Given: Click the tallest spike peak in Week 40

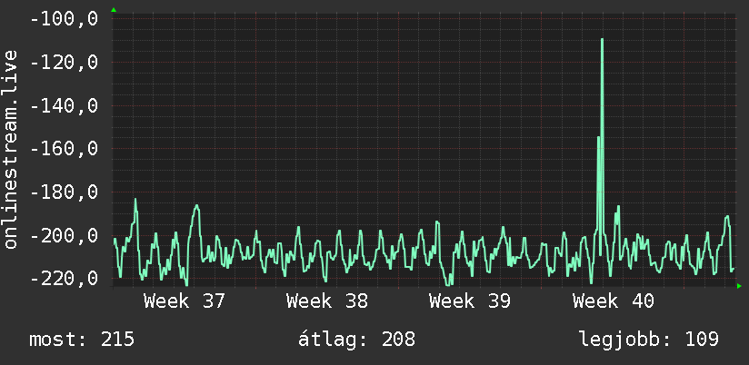Looking at the screenshot, I should [602, 40].
